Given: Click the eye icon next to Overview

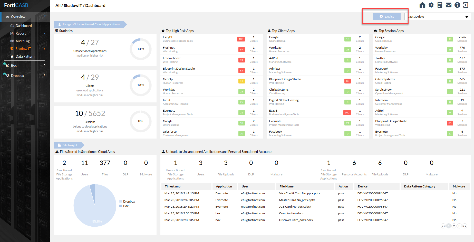Looking at the screenshot, I should pos(7,17).
